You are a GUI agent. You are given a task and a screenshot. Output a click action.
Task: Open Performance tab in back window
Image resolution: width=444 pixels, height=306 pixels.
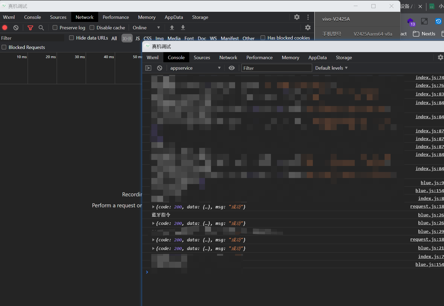[116, 17]
